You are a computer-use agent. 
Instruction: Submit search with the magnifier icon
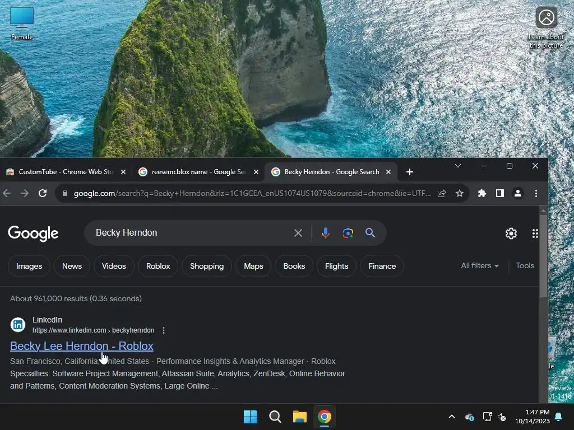pyautogui.click(x=370, y=233)
